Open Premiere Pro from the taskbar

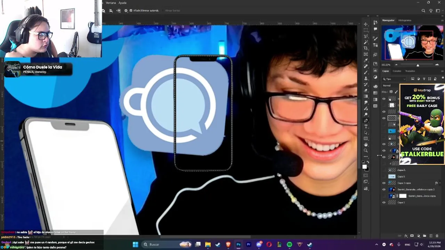click(249, 244)
